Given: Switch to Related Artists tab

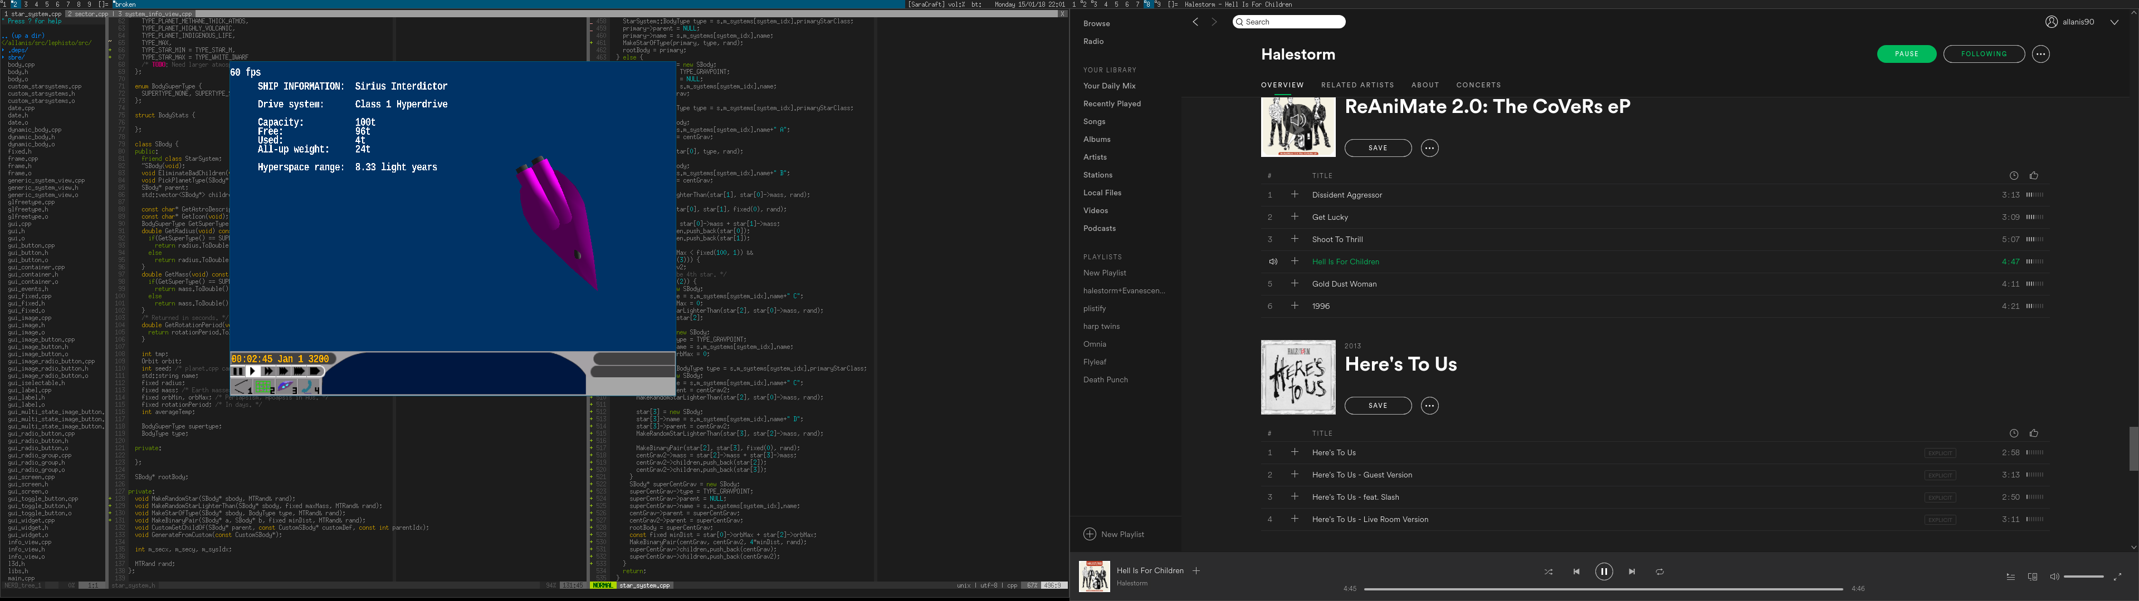Looking at the screenshot, I should [1357, 85].
